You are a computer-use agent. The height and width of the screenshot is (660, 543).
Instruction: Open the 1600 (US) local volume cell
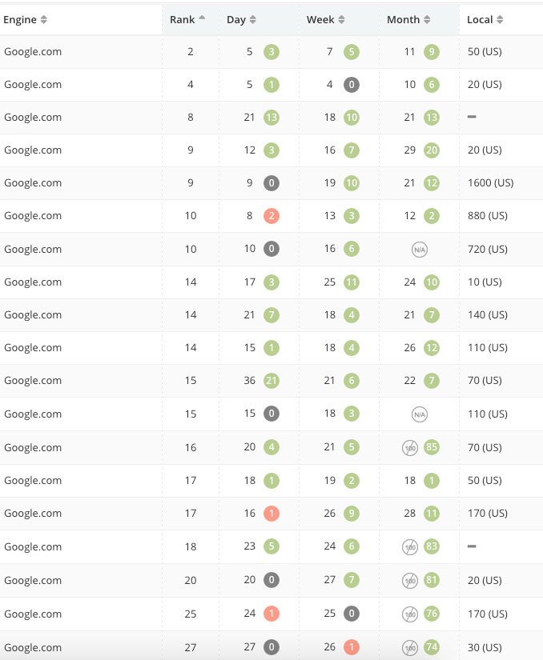(x=490, y=183)
